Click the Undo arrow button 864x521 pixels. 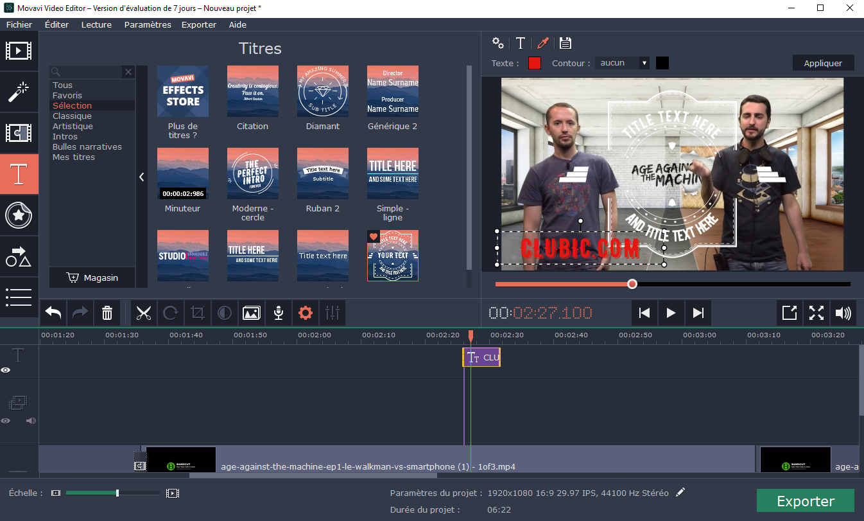point(53,313)
